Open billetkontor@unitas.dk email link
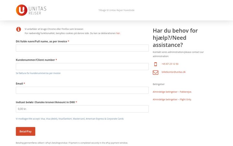The width and height of the screenshot is (233, 146). [173, 72]
